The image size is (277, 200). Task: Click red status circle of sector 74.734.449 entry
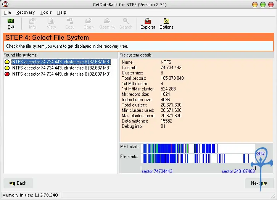[x=7, y=74]
